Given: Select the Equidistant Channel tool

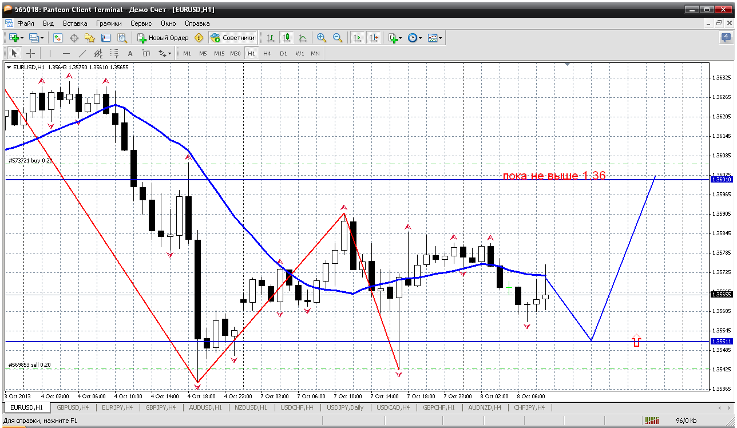Looking at the screenshot, I should (x=98, y=53).
